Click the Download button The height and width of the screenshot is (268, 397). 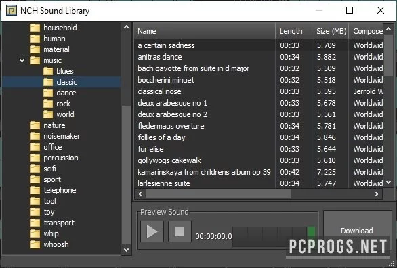[357, 231]
